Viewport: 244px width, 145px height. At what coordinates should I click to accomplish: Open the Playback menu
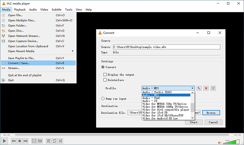[x=20, y=9]
